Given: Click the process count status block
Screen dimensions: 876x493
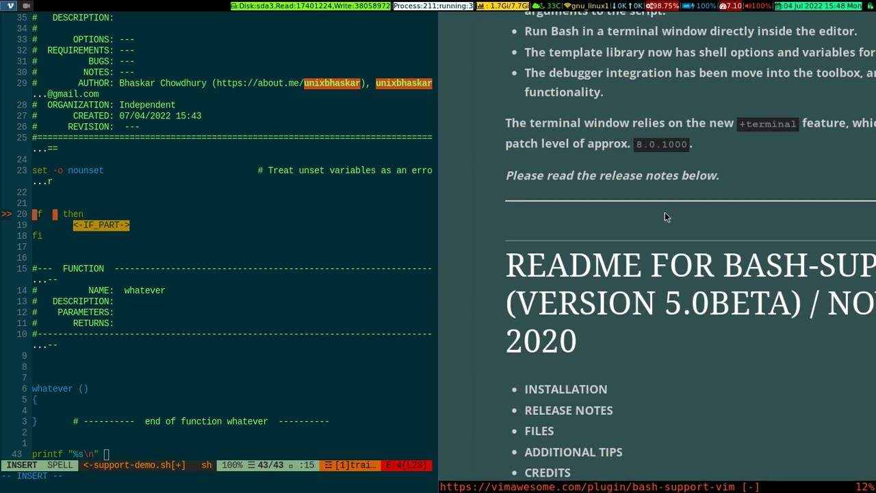Looking at the screenshot, I should pos(433,5).
